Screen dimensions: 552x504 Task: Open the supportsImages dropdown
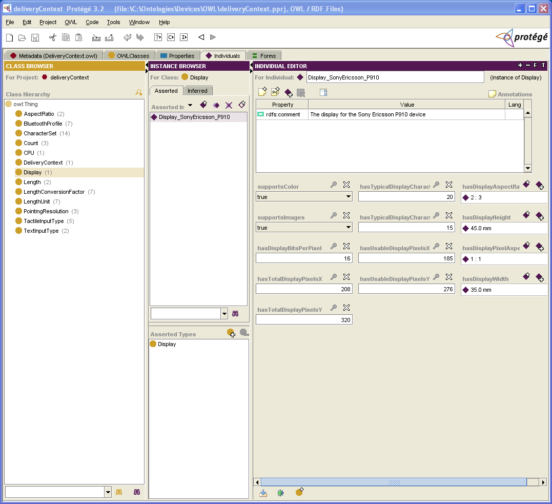pos(349,228)
